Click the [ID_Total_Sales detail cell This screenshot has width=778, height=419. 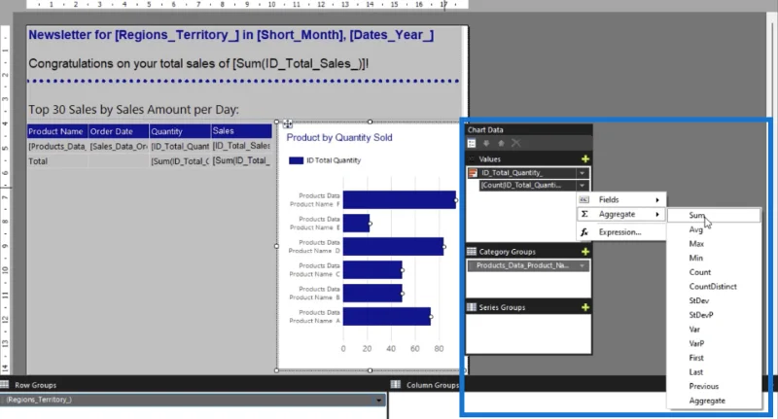coord(241,146)
